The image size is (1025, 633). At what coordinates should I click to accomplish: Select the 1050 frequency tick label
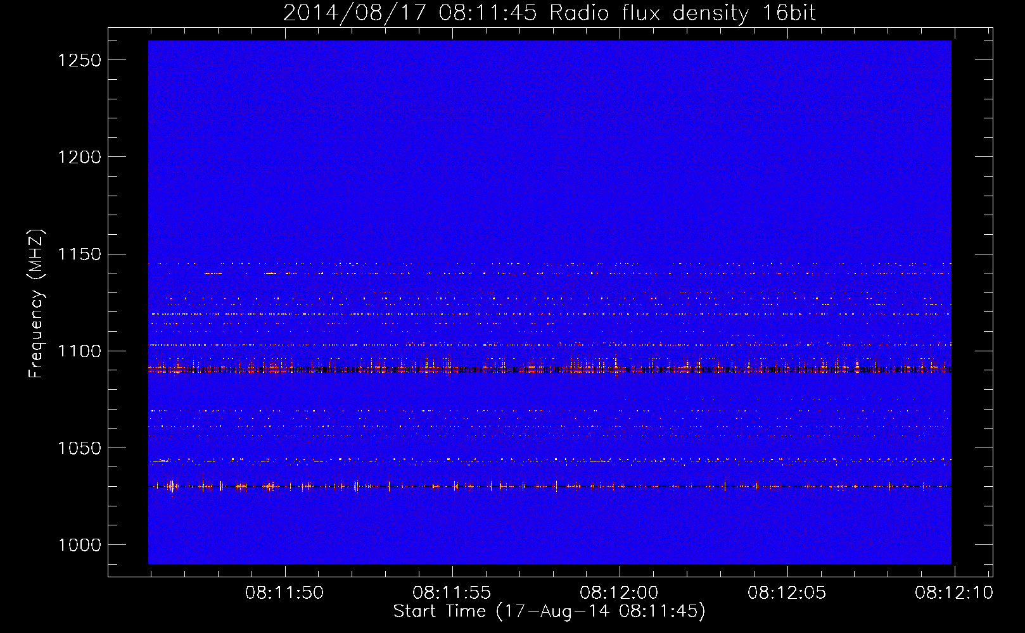click(x=80, y=448)
